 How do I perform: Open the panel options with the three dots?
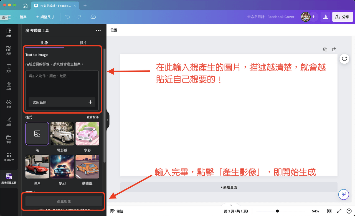click(98, 30)
